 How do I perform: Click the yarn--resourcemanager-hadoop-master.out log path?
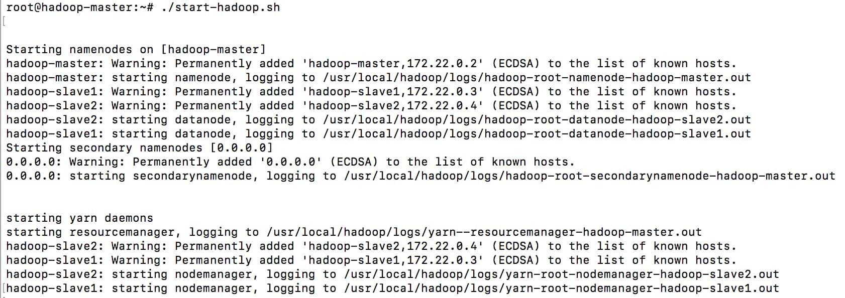(x=484, y=232)
